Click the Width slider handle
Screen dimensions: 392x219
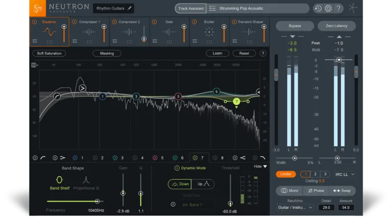coord(295,158)
